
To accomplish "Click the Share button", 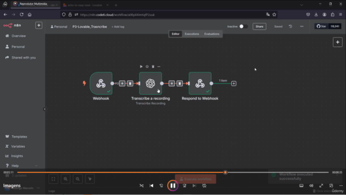I will pos(259,27).
